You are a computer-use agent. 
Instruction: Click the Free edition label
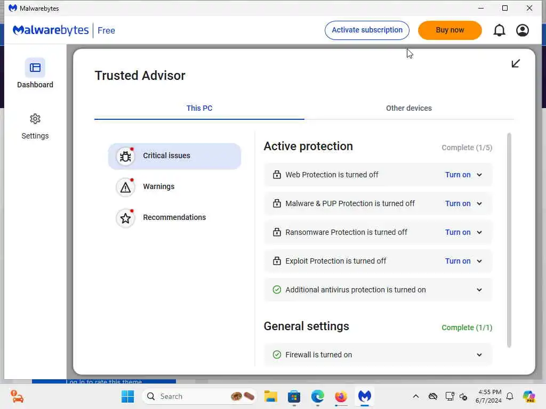(x=106, y=30)
